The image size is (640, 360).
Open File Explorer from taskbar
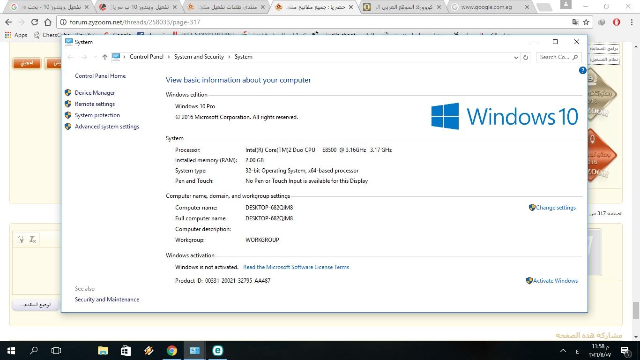tap(103, 350)
